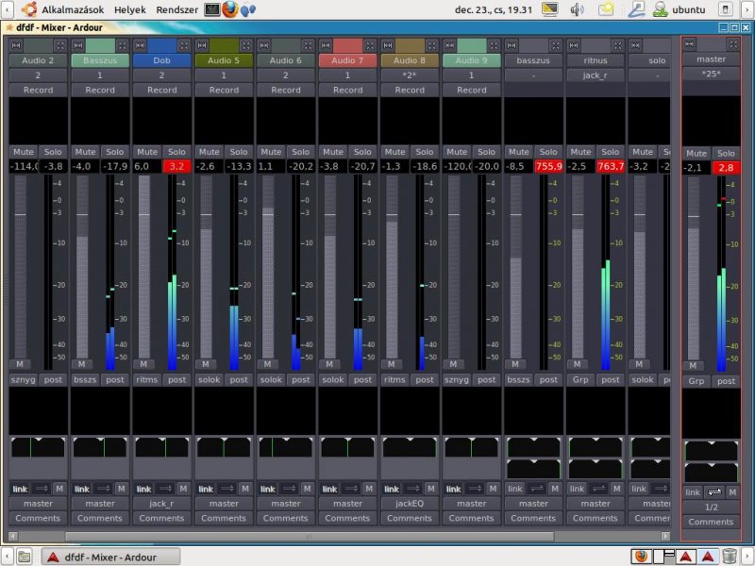The width and height of the screenshot is (755, 566).
Task: Click the volume speaker icon in top panel
Action: point(577,9)
